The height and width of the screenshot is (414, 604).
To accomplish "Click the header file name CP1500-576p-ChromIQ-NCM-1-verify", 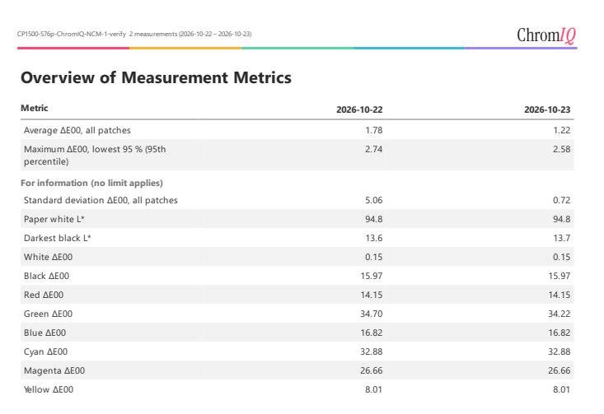I will [71, 34].
